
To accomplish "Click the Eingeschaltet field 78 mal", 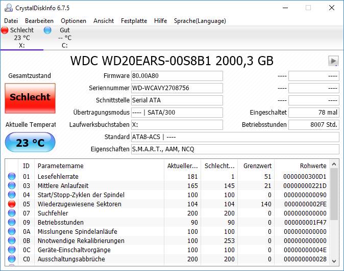I will [x=314, y=113].
